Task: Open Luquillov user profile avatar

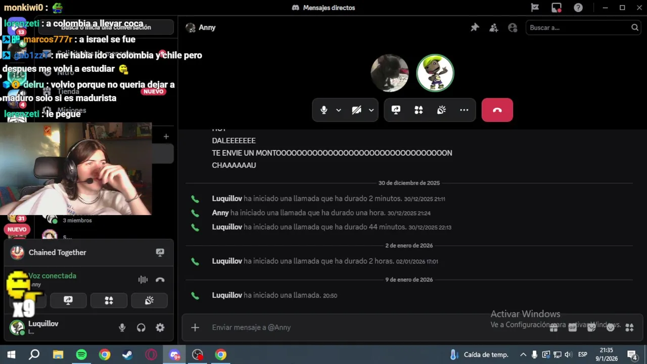Action: pos(17,328)
